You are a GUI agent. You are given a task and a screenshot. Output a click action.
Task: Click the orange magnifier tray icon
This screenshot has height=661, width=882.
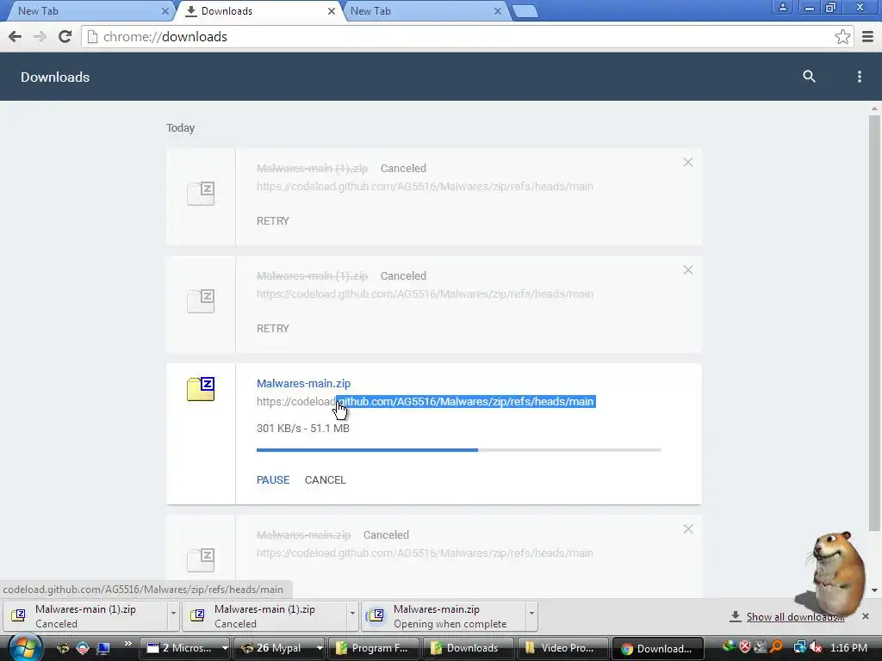click(776, 647)
